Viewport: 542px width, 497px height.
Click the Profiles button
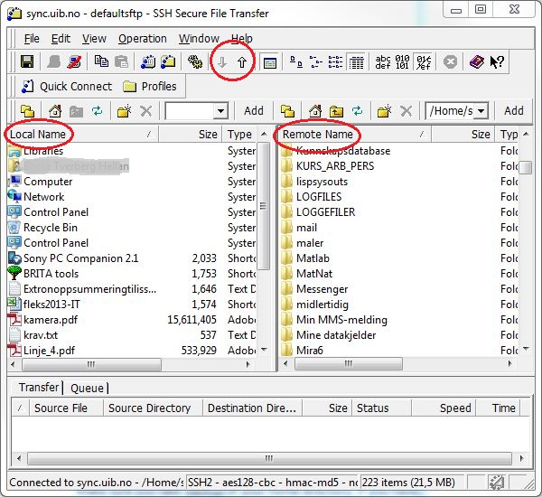point(151,87)
